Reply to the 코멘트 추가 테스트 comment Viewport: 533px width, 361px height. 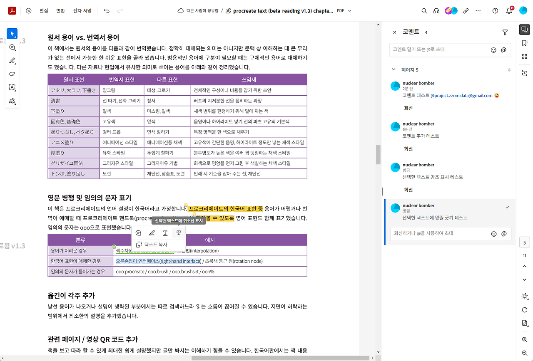tap(408, 149)
